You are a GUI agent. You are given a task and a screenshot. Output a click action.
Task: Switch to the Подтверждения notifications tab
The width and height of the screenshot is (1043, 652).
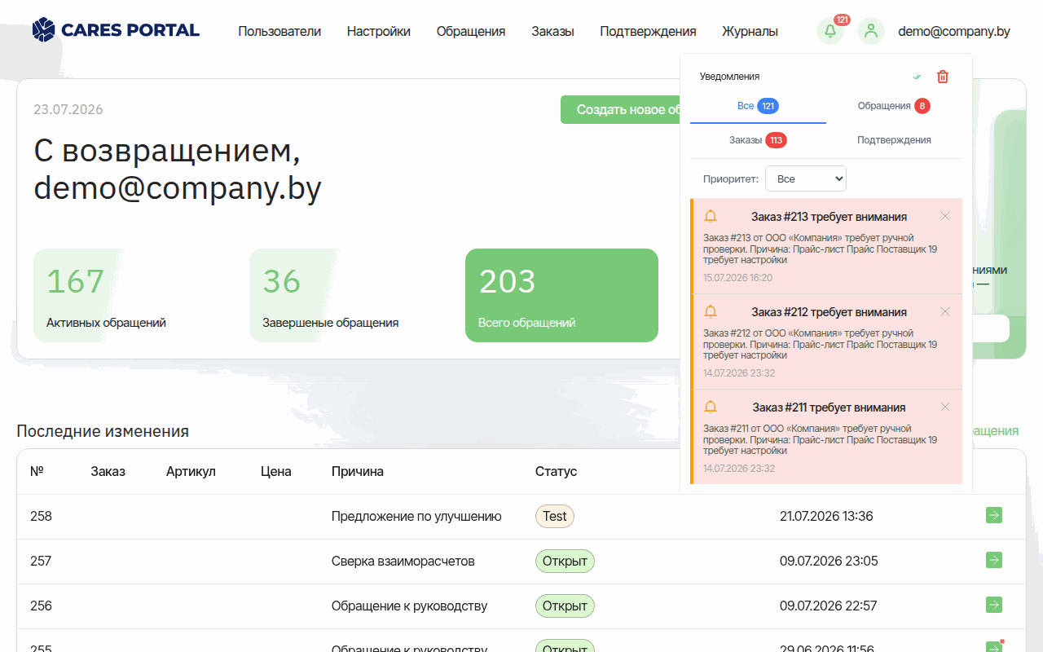click(894, 140)
